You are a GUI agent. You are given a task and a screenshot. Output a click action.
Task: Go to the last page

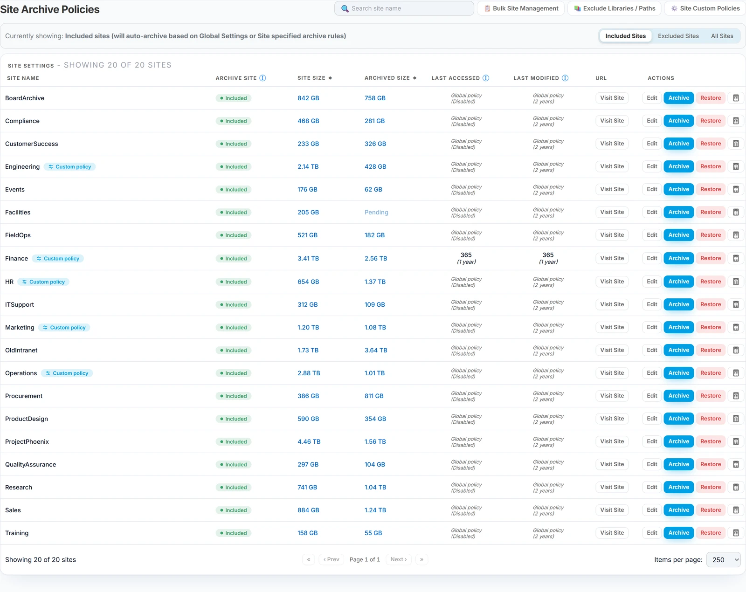[421, 559]
